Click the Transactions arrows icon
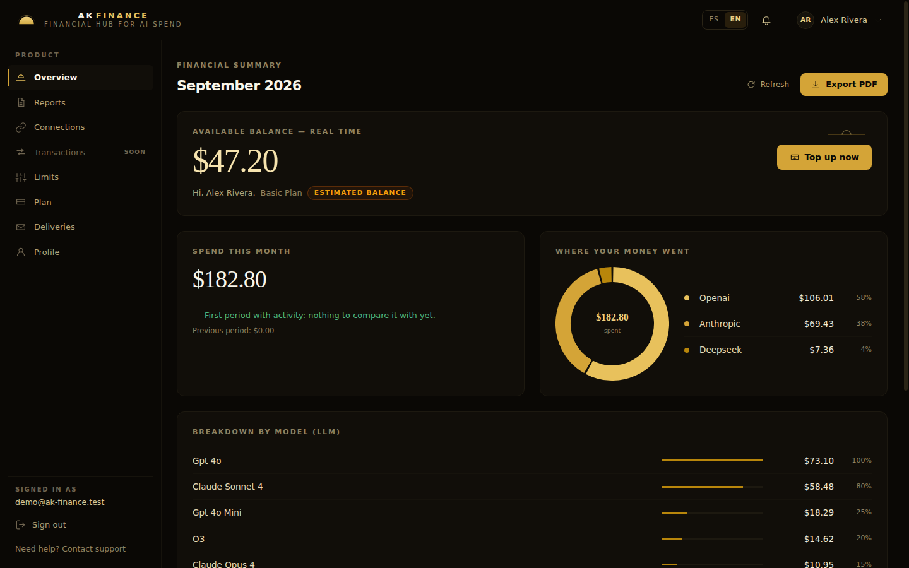This screenshot has height=568, width=909. pos(21,152)
